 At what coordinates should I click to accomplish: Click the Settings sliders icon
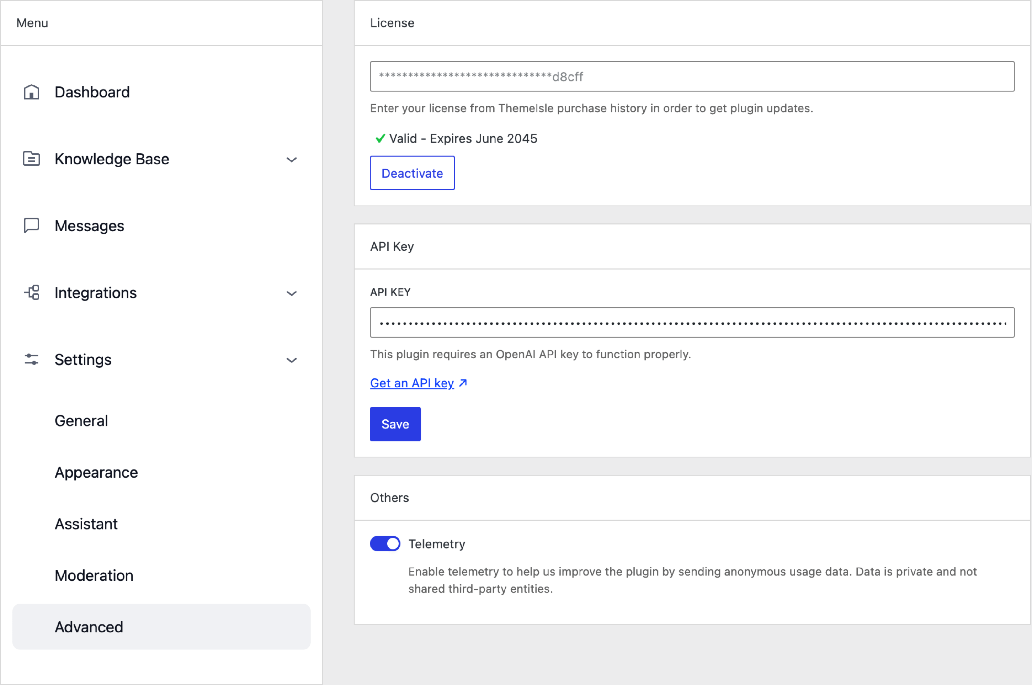pos(31,359)
